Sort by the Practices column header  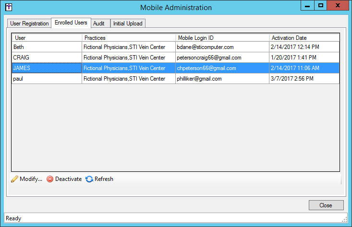pos(128,38)
